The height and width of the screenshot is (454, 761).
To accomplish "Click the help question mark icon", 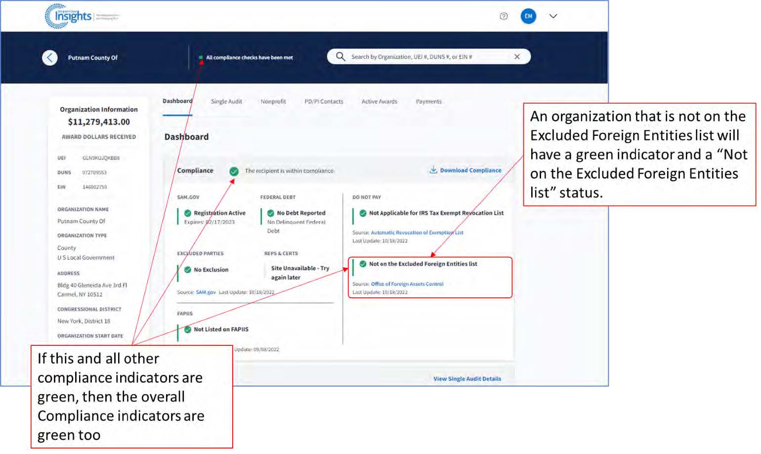I will pyautogui.click(x=504, y=16).
